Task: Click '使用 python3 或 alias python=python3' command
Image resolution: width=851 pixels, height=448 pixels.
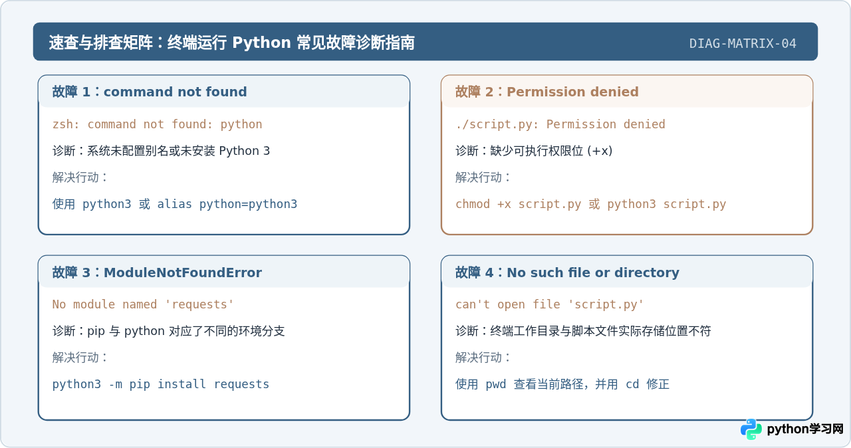Action: [175, 204]
